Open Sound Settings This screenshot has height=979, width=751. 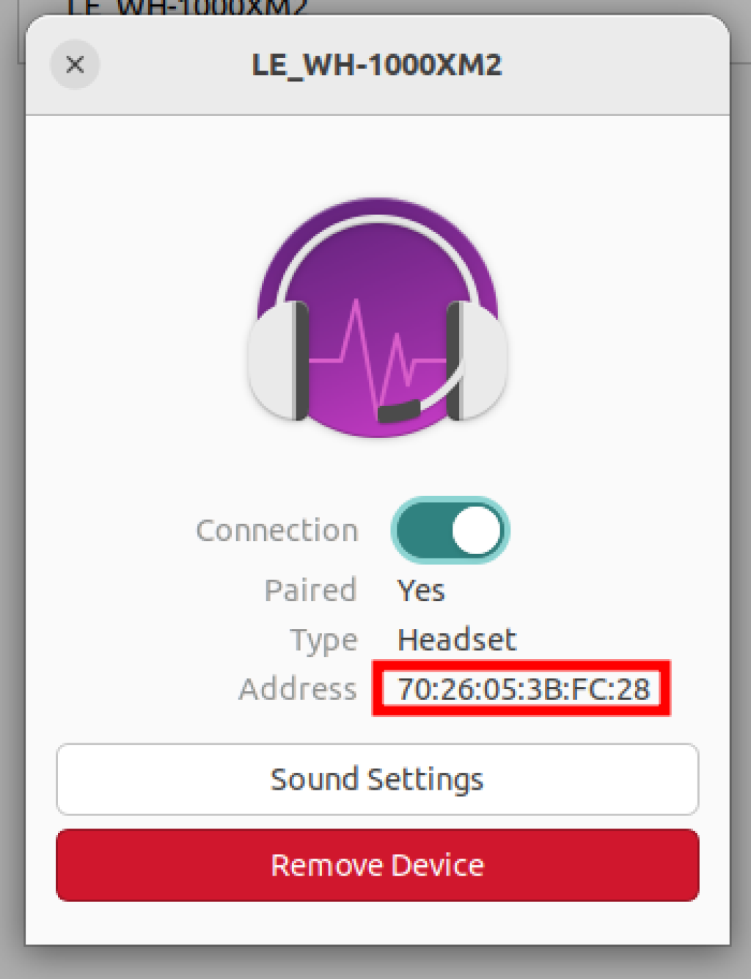click(x=377, y=779)
